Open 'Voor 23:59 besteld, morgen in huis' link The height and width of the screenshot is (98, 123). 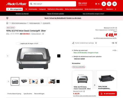(93, 14)
